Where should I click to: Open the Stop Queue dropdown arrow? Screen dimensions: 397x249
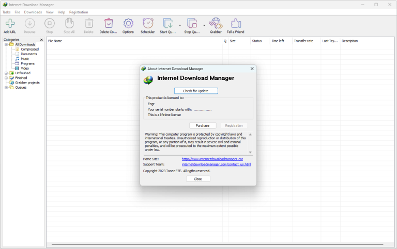point(204,25)
